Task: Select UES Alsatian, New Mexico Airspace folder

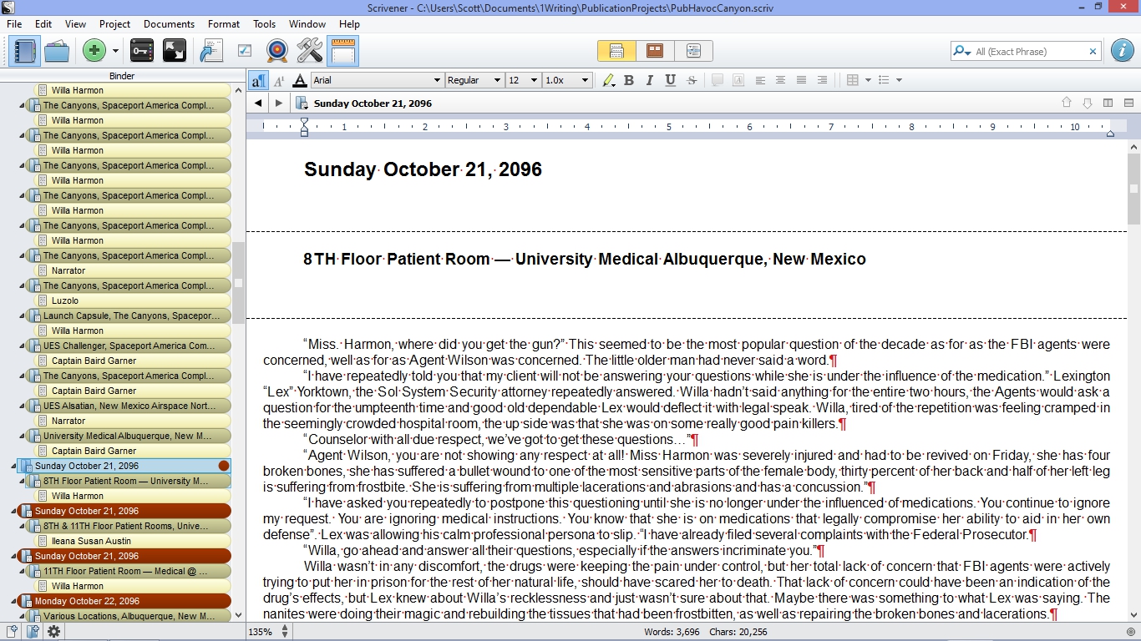Action: tap(129, 406)
